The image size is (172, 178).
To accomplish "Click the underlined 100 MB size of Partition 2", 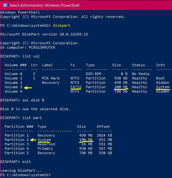I will [x=86, y=140].
